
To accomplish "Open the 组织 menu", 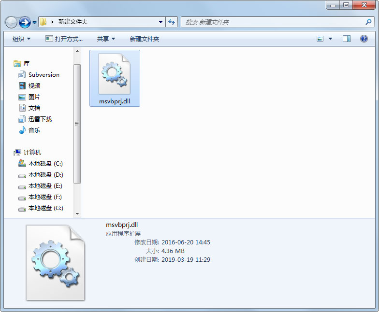I will coord(21,39).
